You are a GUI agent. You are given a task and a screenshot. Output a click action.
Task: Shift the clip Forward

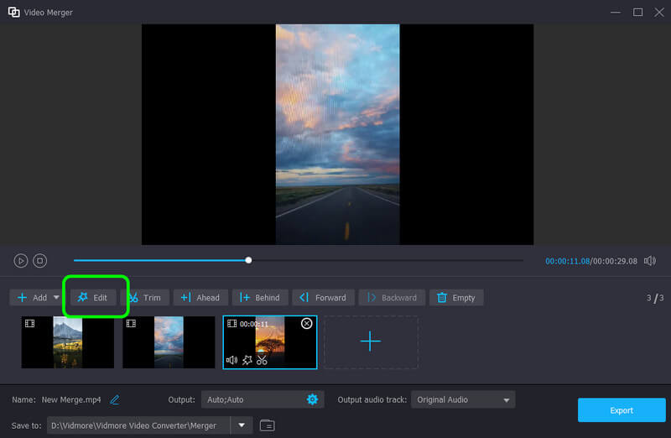click(x=323, y=298)
